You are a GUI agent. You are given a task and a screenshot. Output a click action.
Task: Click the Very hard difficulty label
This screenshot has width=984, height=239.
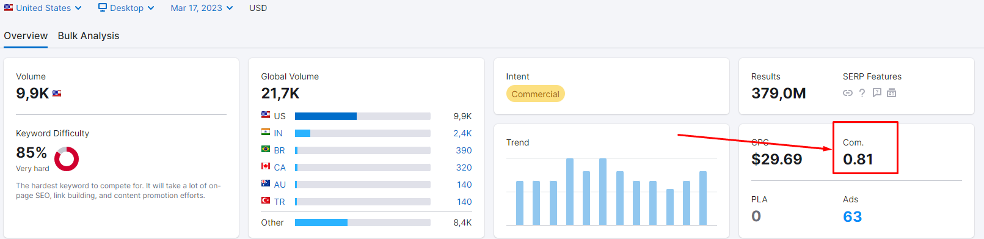(32, 169)
